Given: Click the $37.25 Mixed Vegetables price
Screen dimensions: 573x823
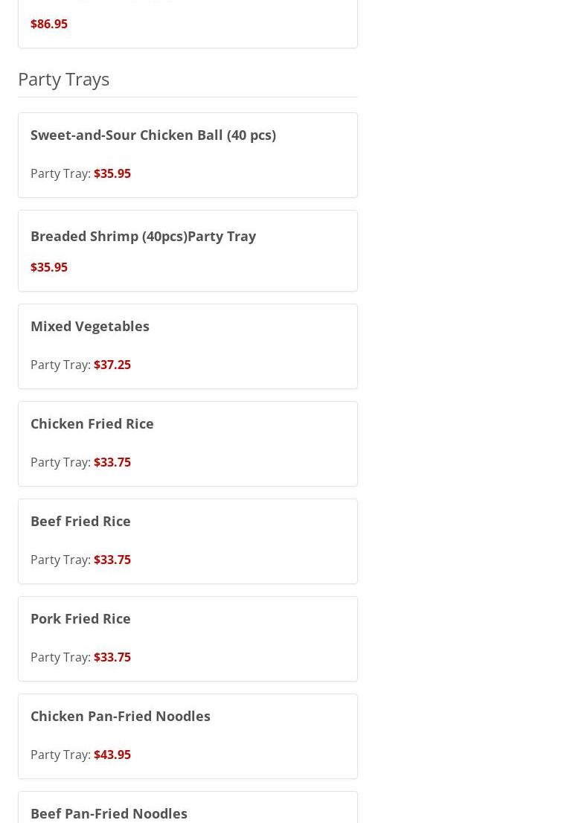Looking at the screenshot, I should tap(112, 365).
